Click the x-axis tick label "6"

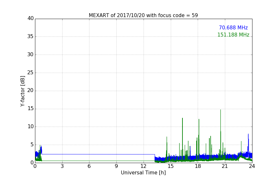[89, 166]
